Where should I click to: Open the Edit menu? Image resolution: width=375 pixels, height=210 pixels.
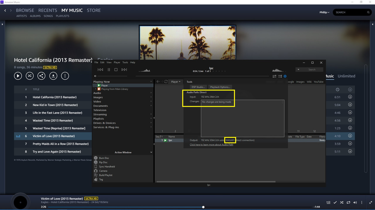[x=102, y=62]
